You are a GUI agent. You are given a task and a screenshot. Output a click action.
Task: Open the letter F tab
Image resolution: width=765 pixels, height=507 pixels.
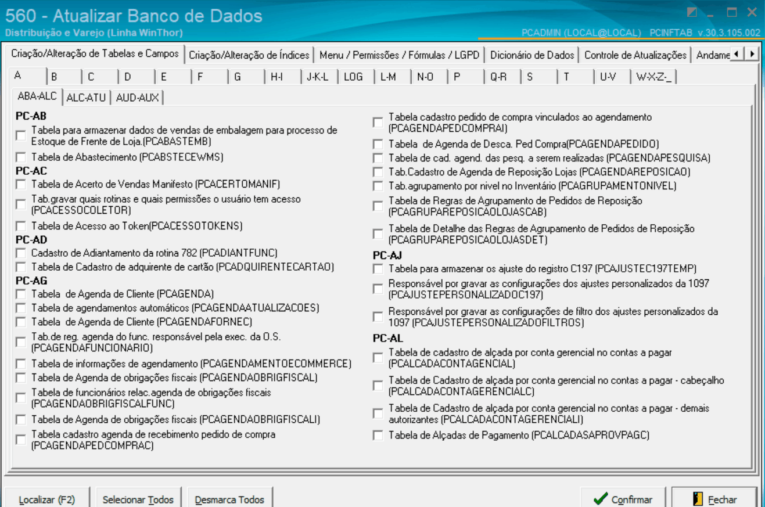(x=210, y=77)
